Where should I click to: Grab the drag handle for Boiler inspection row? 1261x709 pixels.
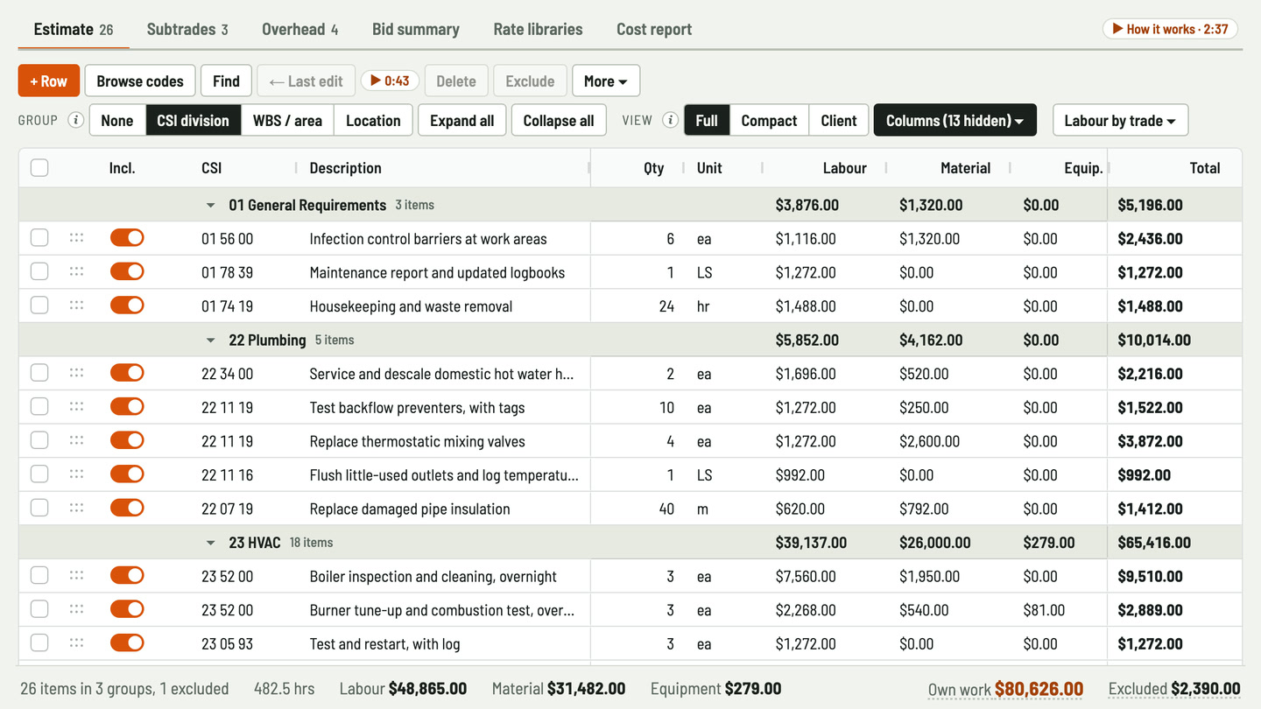[x=76, y=576]
